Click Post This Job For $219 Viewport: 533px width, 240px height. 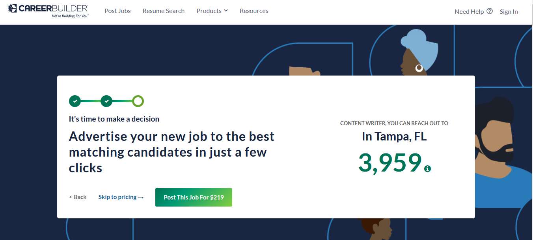point(194,197)
